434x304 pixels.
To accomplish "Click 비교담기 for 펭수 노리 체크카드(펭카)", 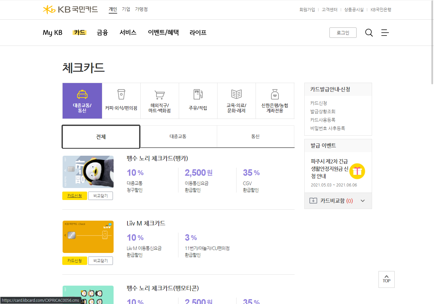I will coord(100,196).
